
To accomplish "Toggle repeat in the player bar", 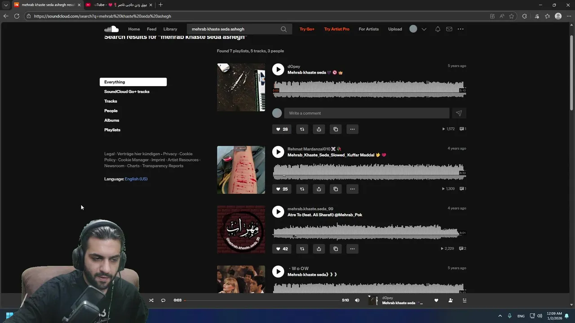I will (163, 300).
